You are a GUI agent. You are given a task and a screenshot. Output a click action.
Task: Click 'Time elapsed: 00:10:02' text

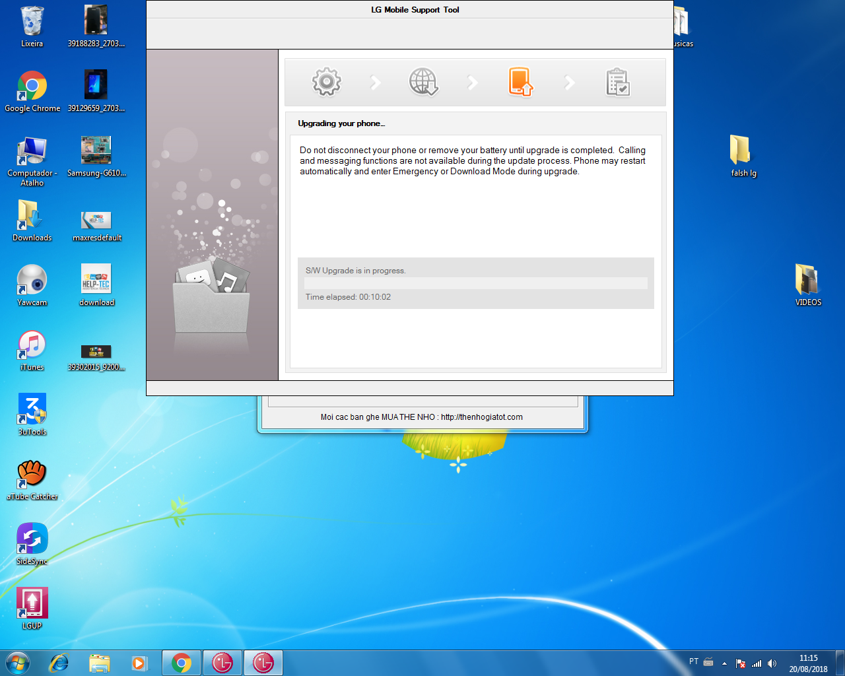[348, 297]
